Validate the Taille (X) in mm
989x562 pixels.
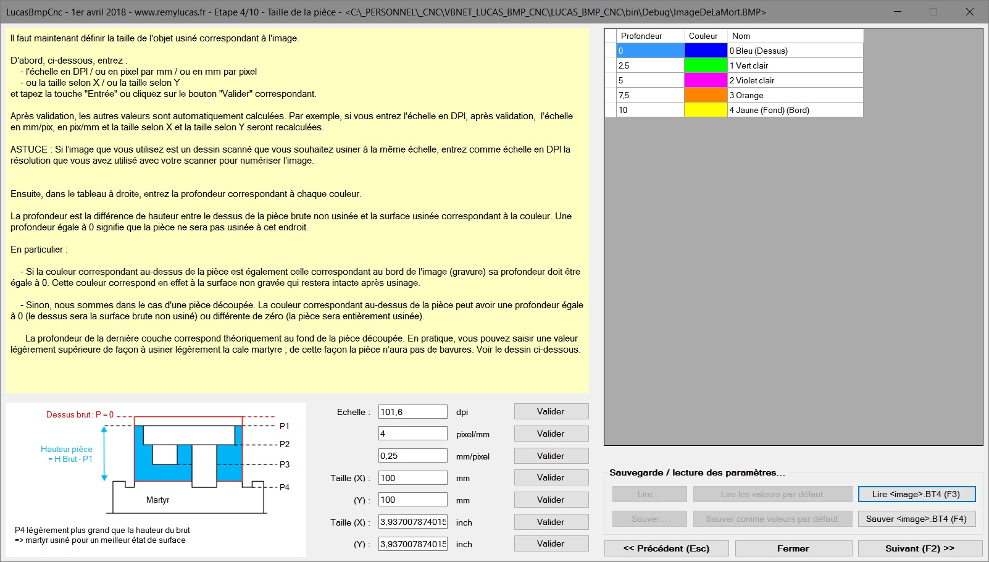tap(551, 477)
